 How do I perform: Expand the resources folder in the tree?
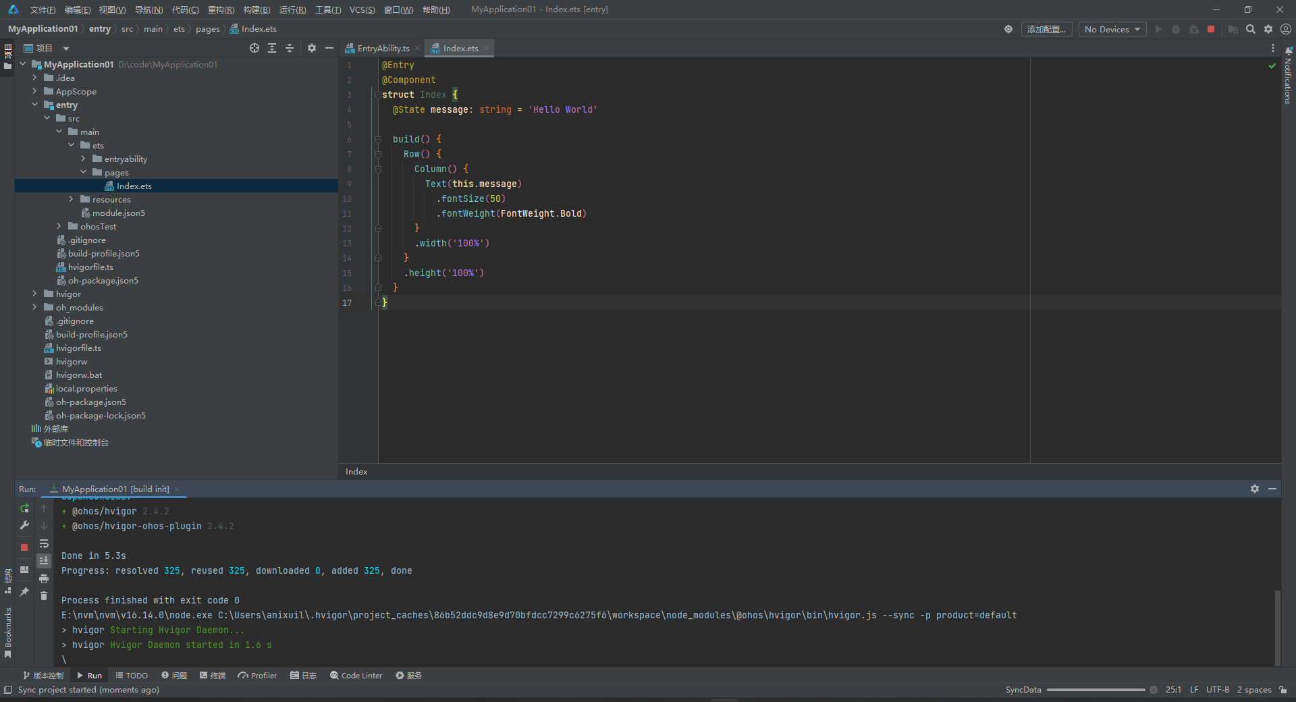coord(72,199)
